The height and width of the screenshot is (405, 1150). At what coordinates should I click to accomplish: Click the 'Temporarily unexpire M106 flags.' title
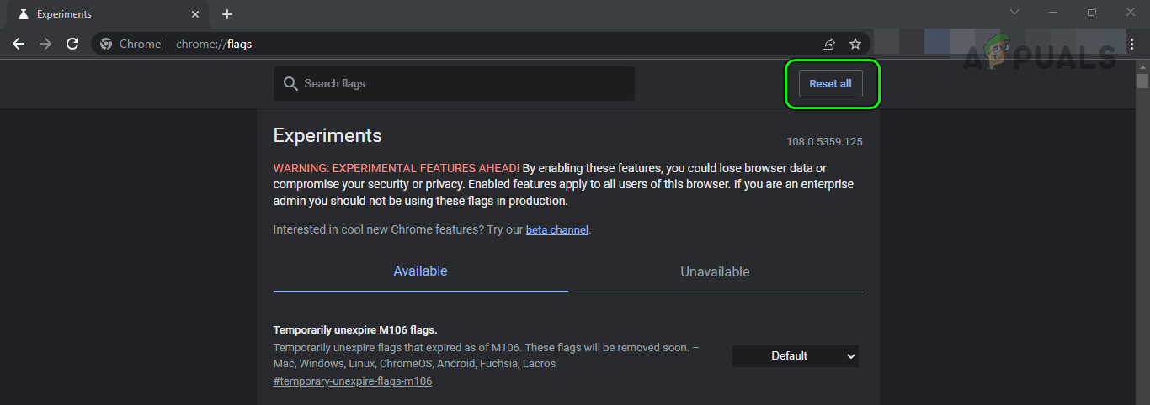355,329
